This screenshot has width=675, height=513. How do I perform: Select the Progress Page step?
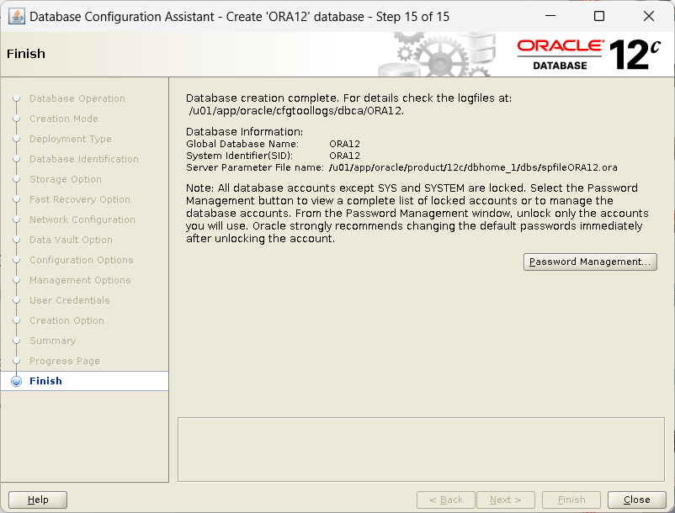(65, 362)
